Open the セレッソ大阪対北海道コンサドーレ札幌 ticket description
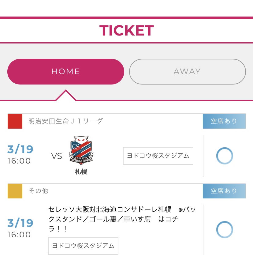 pos(122,219)
